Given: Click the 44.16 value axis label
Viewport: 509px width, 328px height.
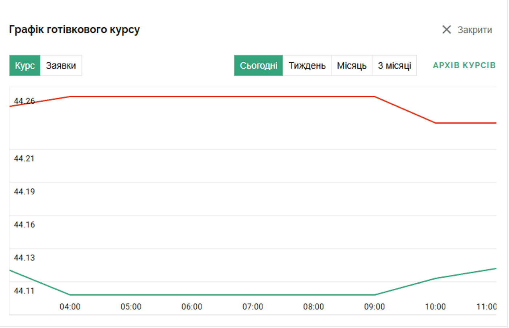Looking at the screenshot, I should [24, 225].
